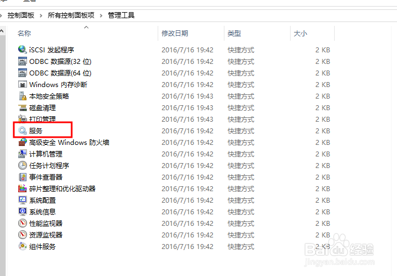The image size is (397, 276).
Task: Select the iSCSI 发起程序 file name
Action: tap(52, 50)
